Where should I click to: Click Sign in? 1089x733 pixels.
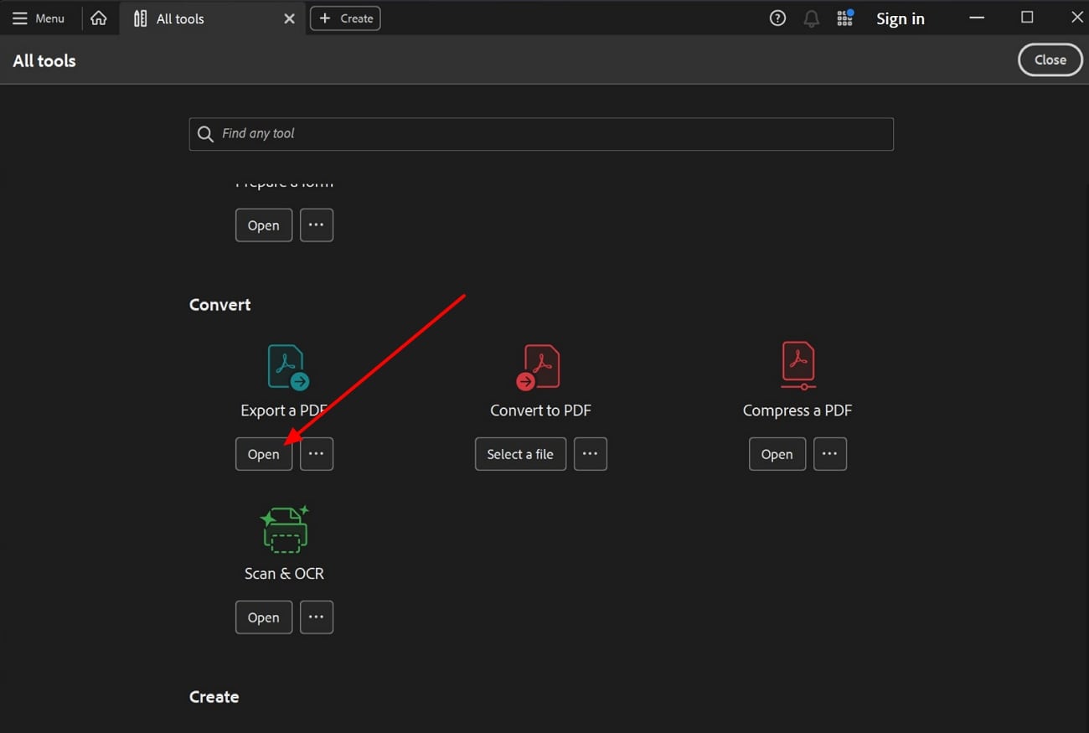click(x=901, y=18)
